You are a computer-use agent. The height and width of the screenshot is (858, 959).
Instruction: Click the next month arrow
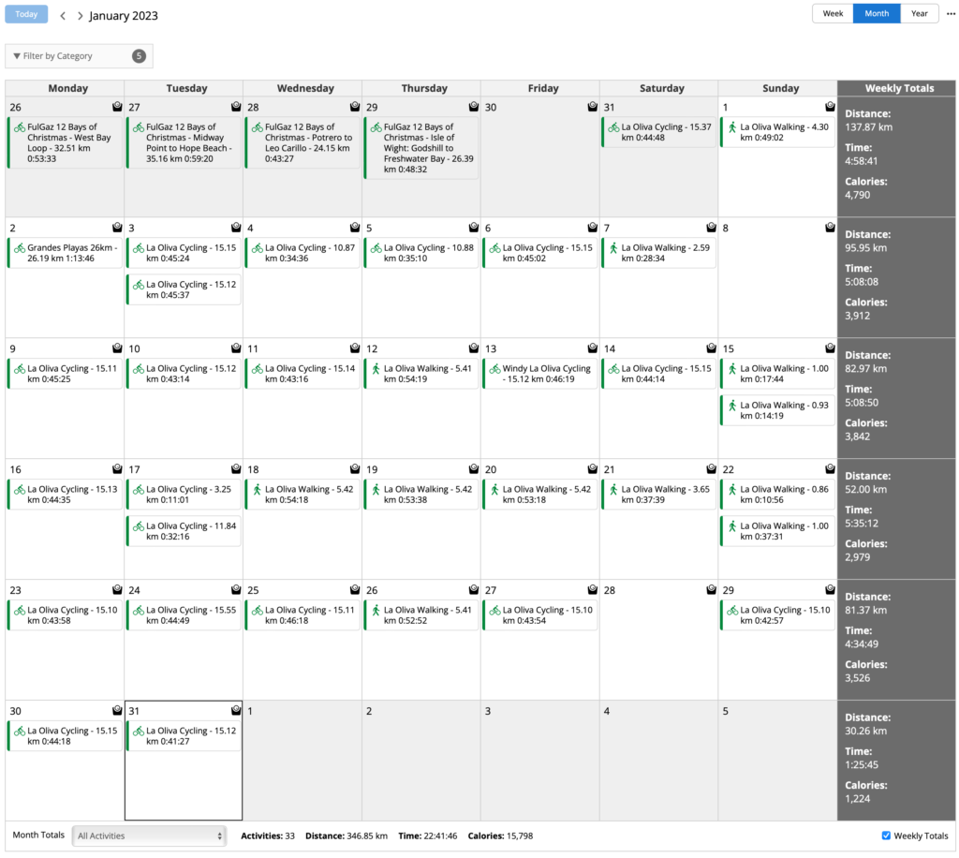80,16
